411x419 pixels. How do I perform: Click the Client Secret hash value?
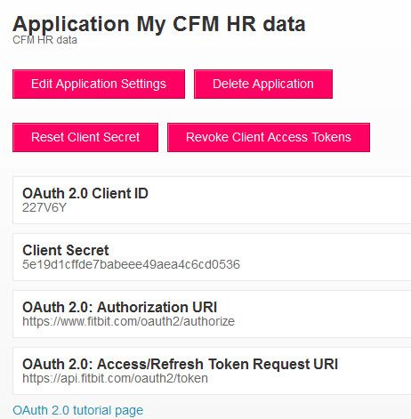coord(131,264)
